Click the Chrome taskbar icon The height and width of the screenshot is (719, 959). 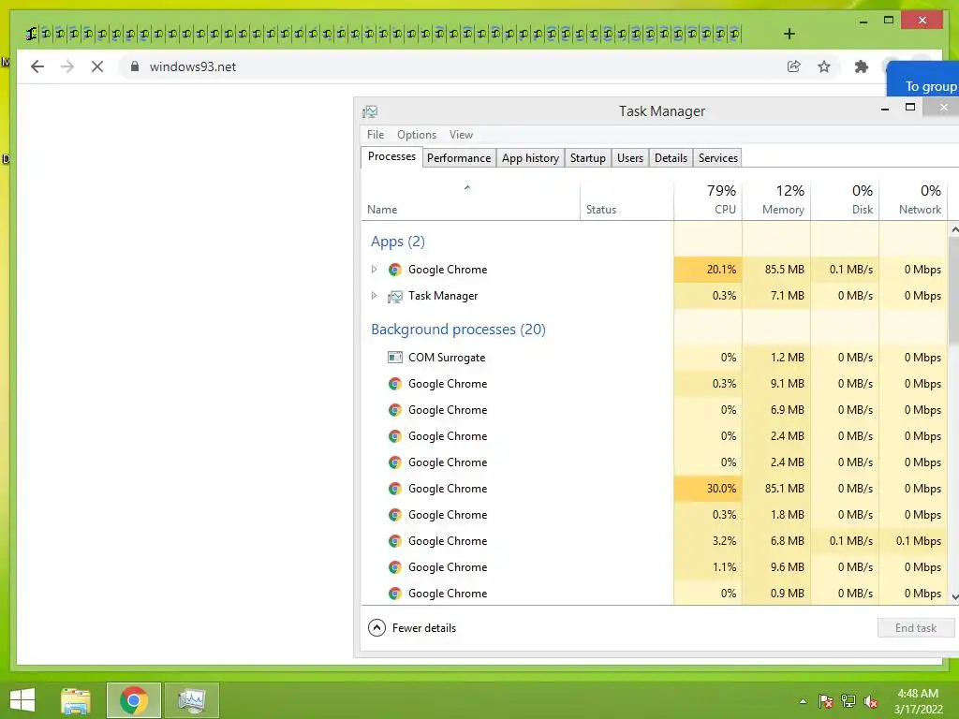133,700
